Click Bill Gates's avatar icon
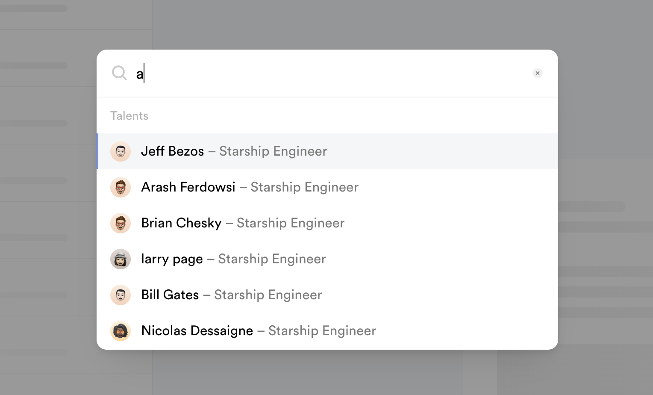 click(x=121, y=295)
